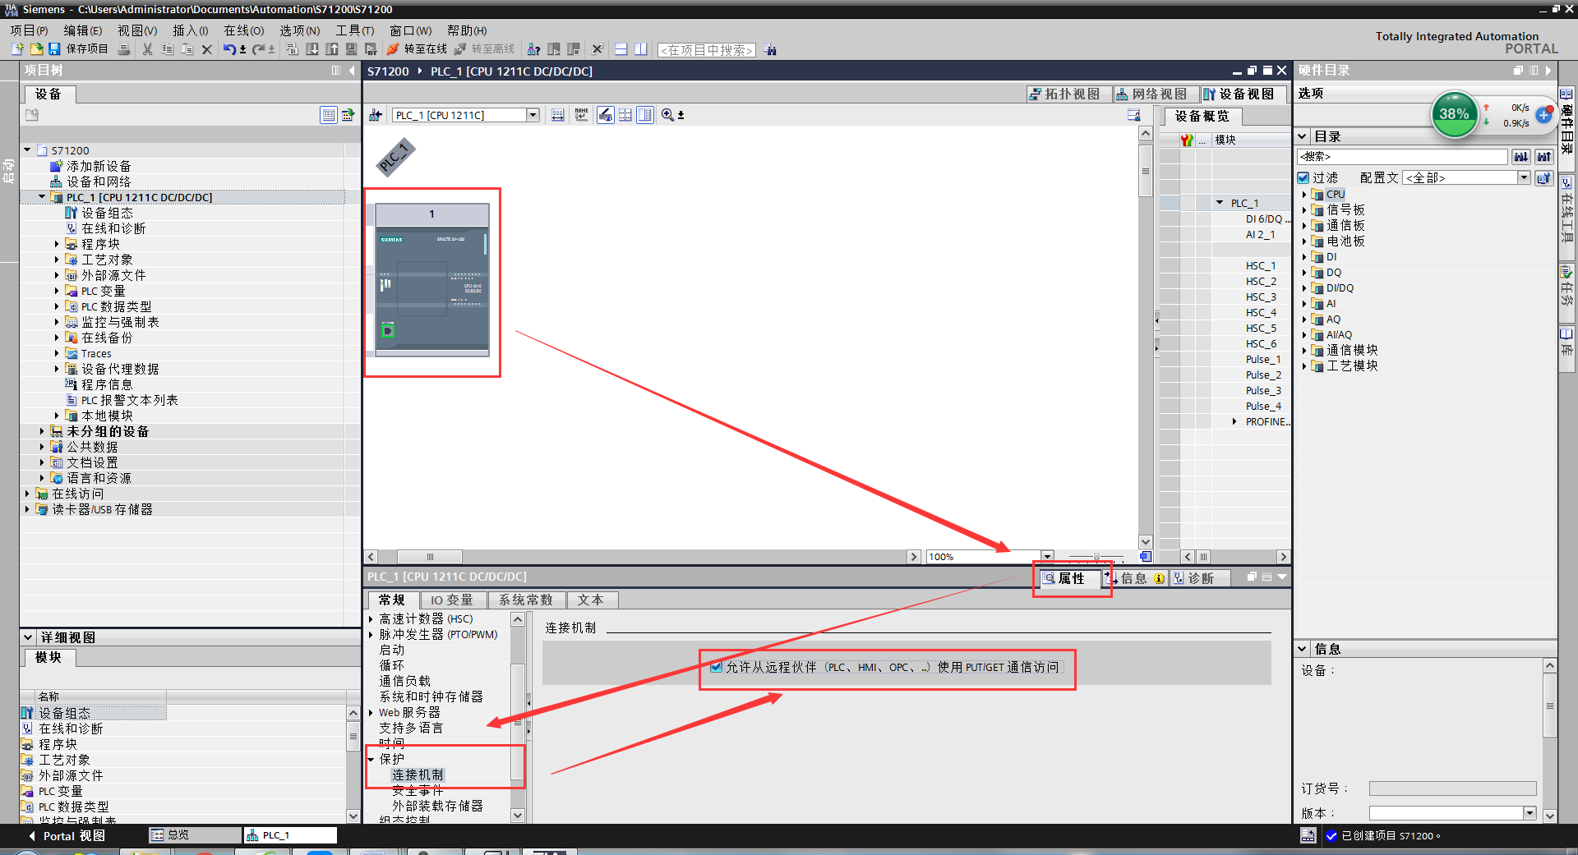Click the 保存项目 save button
The width and height of the screenshot is (1578, 855).
(x=78, y=49)
